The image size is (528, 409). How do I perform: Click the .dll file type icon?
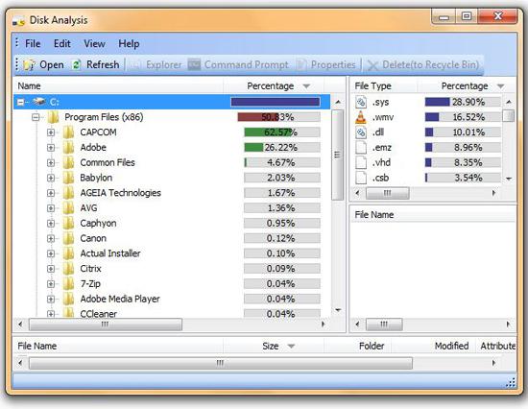(361, 132)
